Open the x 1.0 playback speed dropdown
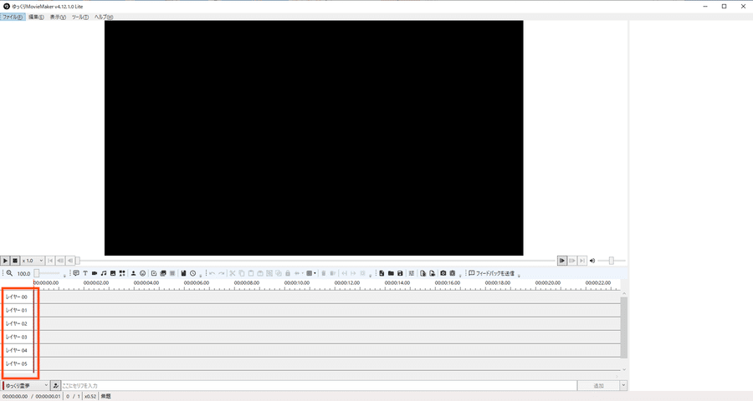753x401 pixels. click(x=33, y=261)
